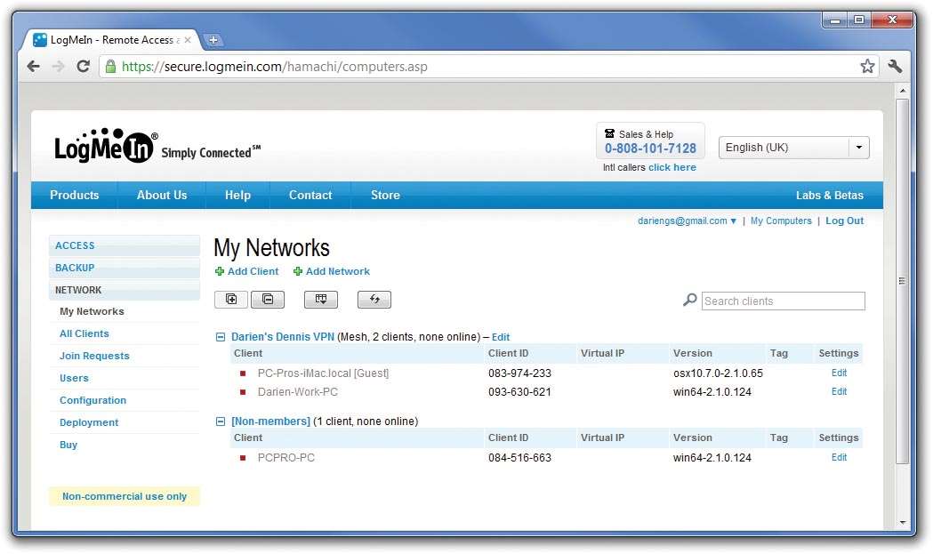This screenshot has width=933, height=554.
Task: Click the Add Network link
Action: point(337,271)
